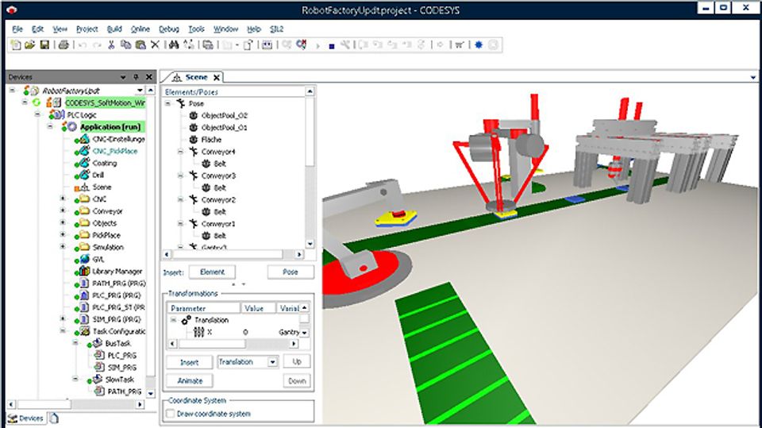Click the Parameter column header
The height and width of the screenshot is (428, 762).
click(204, 308)
